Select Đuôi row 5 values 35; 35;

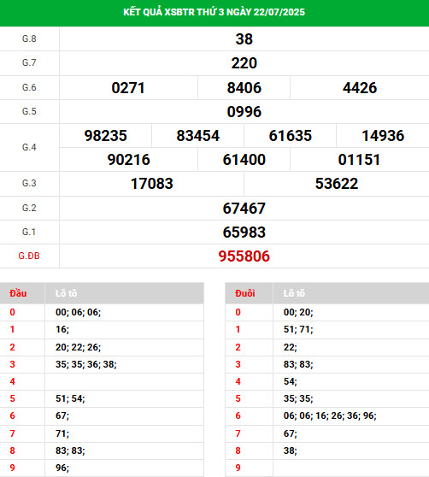[x=298, y=398]
